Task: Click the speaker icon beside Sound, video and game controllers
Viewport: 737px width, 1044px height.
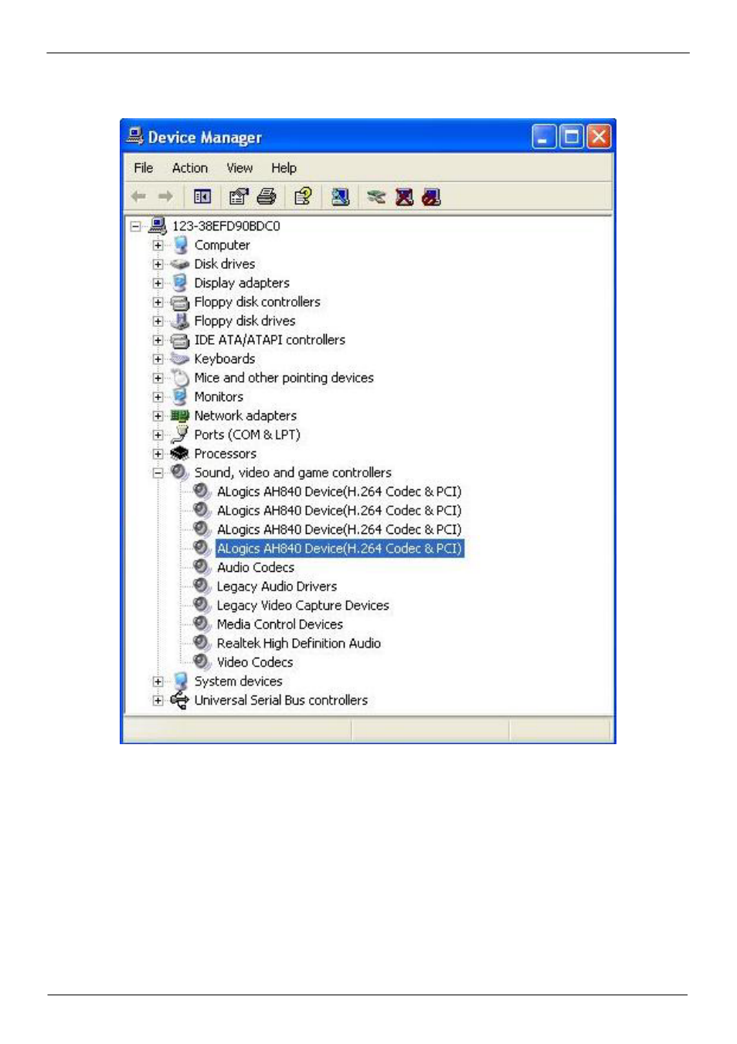Action: [180, 472]
